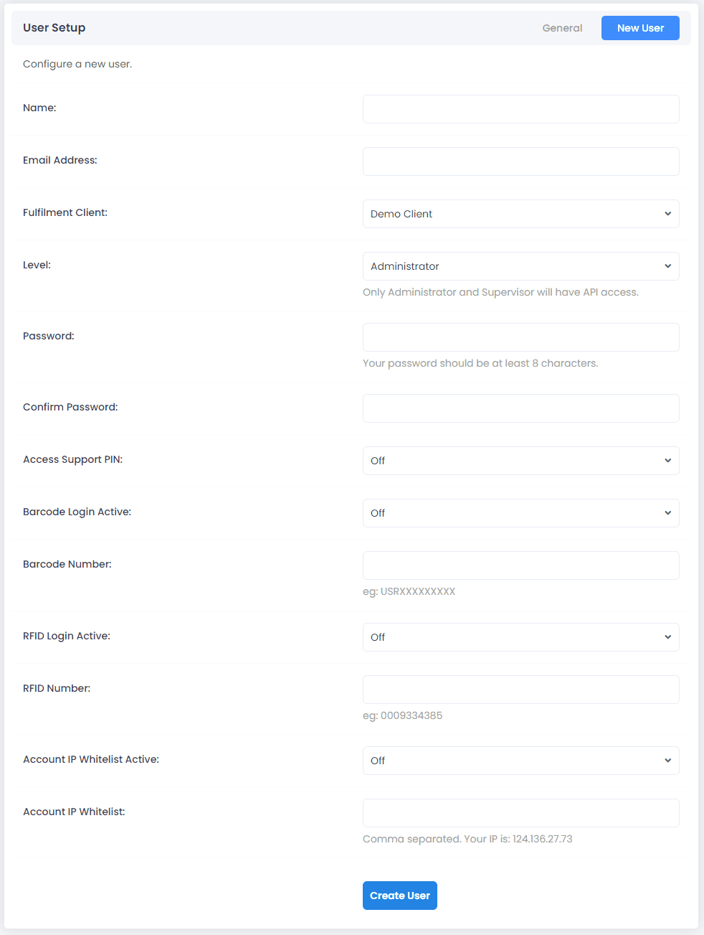The image size is (704, 935).
Task: Switch to the General tab
Action: [562, 28]
